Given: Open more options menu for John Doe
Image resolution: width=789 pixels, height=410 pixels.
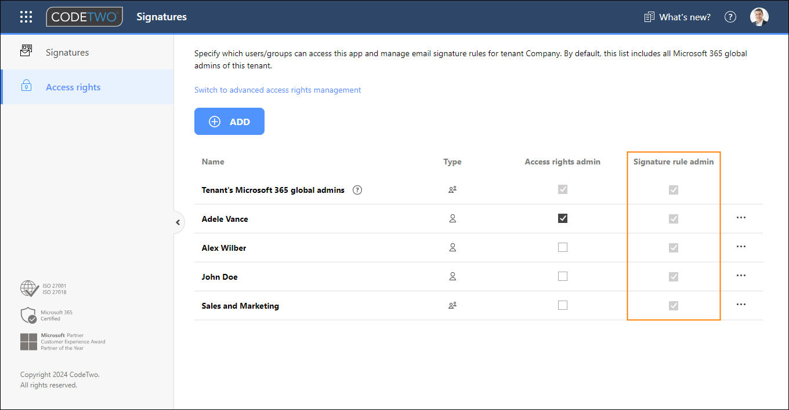Looking at the screenshot, I should pyautogui.click(x=740, y=276).
